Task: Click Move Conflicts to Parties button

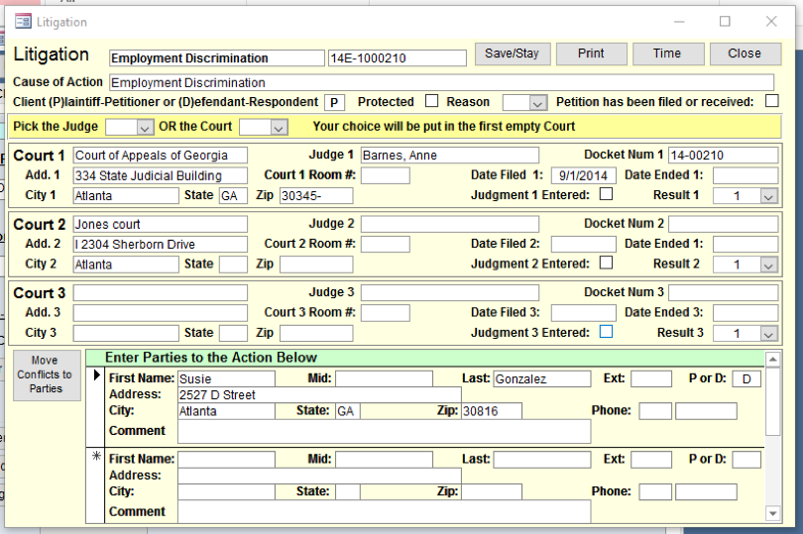Action: pos(46,374)
